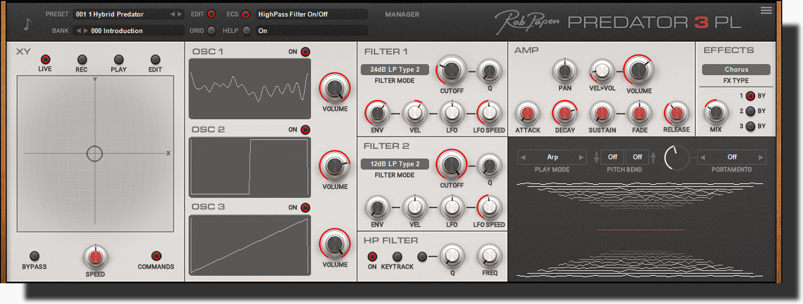Toggle effect 2 bypass button
This screenshot has height=304, width=803.
pyautogui.click(x=750, y=112)
